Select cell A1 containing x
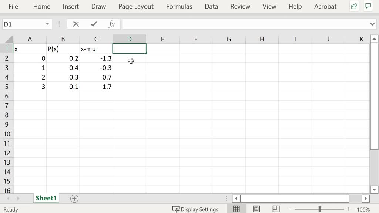Image resolution: width=379 pixels, height=213 pixels. click(x=30, y=49)
